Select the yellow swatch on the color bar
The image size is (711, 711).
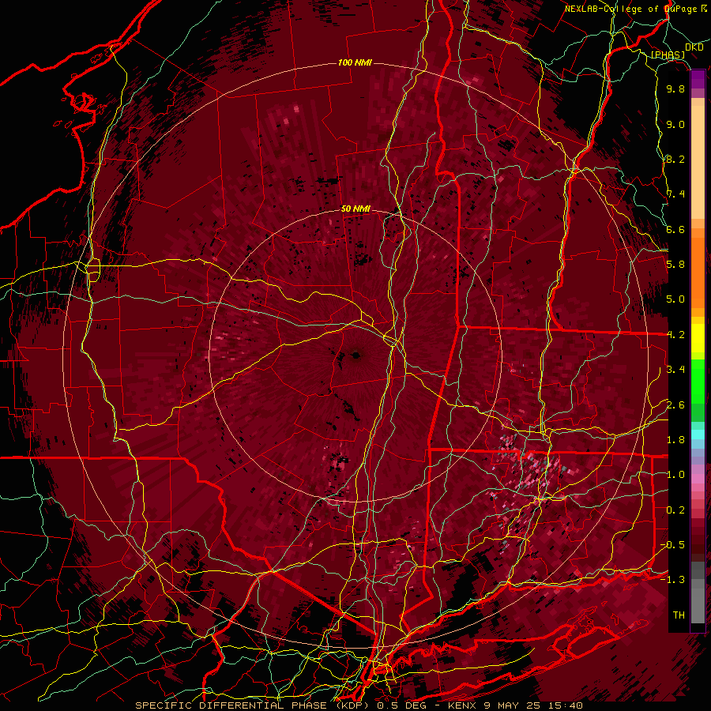pyautogui.click(x=698, y=338)
